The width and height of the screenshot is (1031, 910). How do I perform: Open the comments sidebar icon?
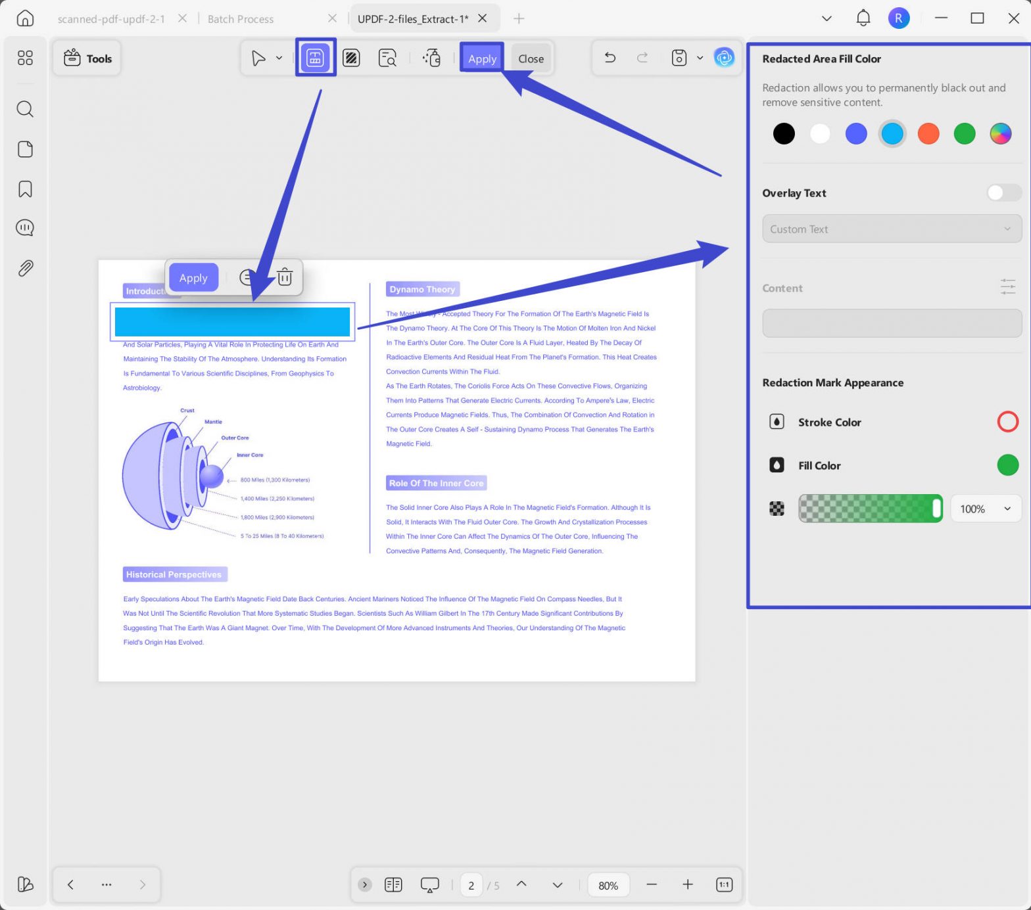coord(25,228)
